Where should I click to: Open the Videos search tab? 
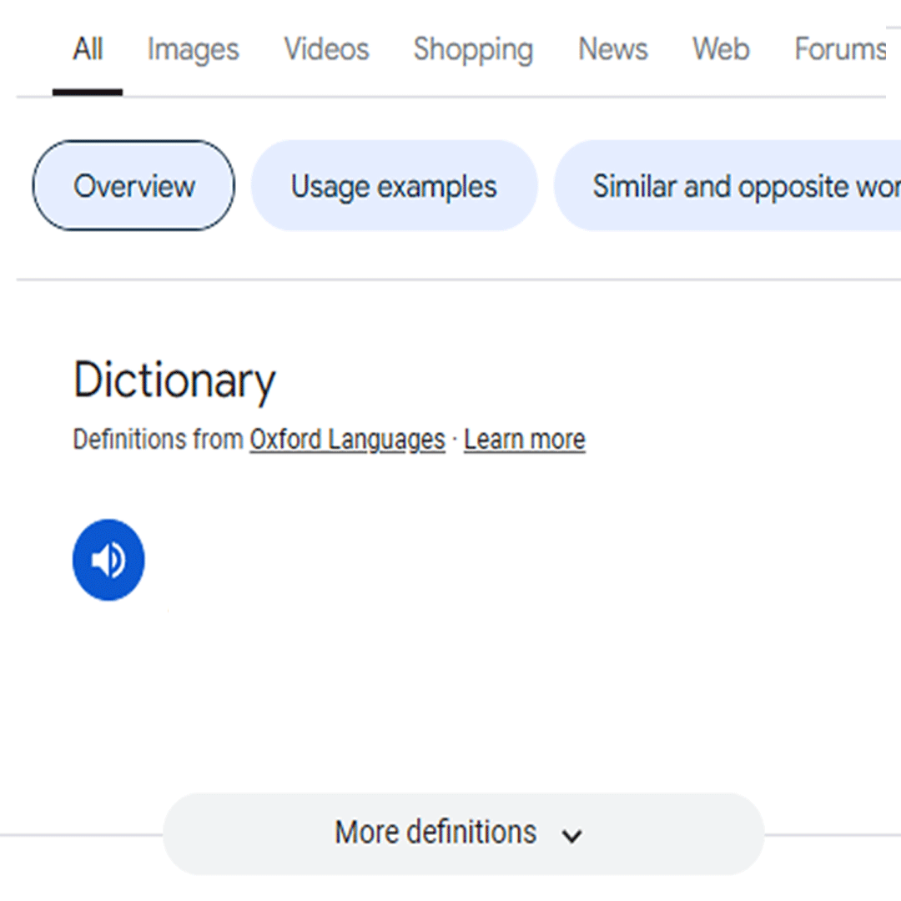click(x=326, y=50)
